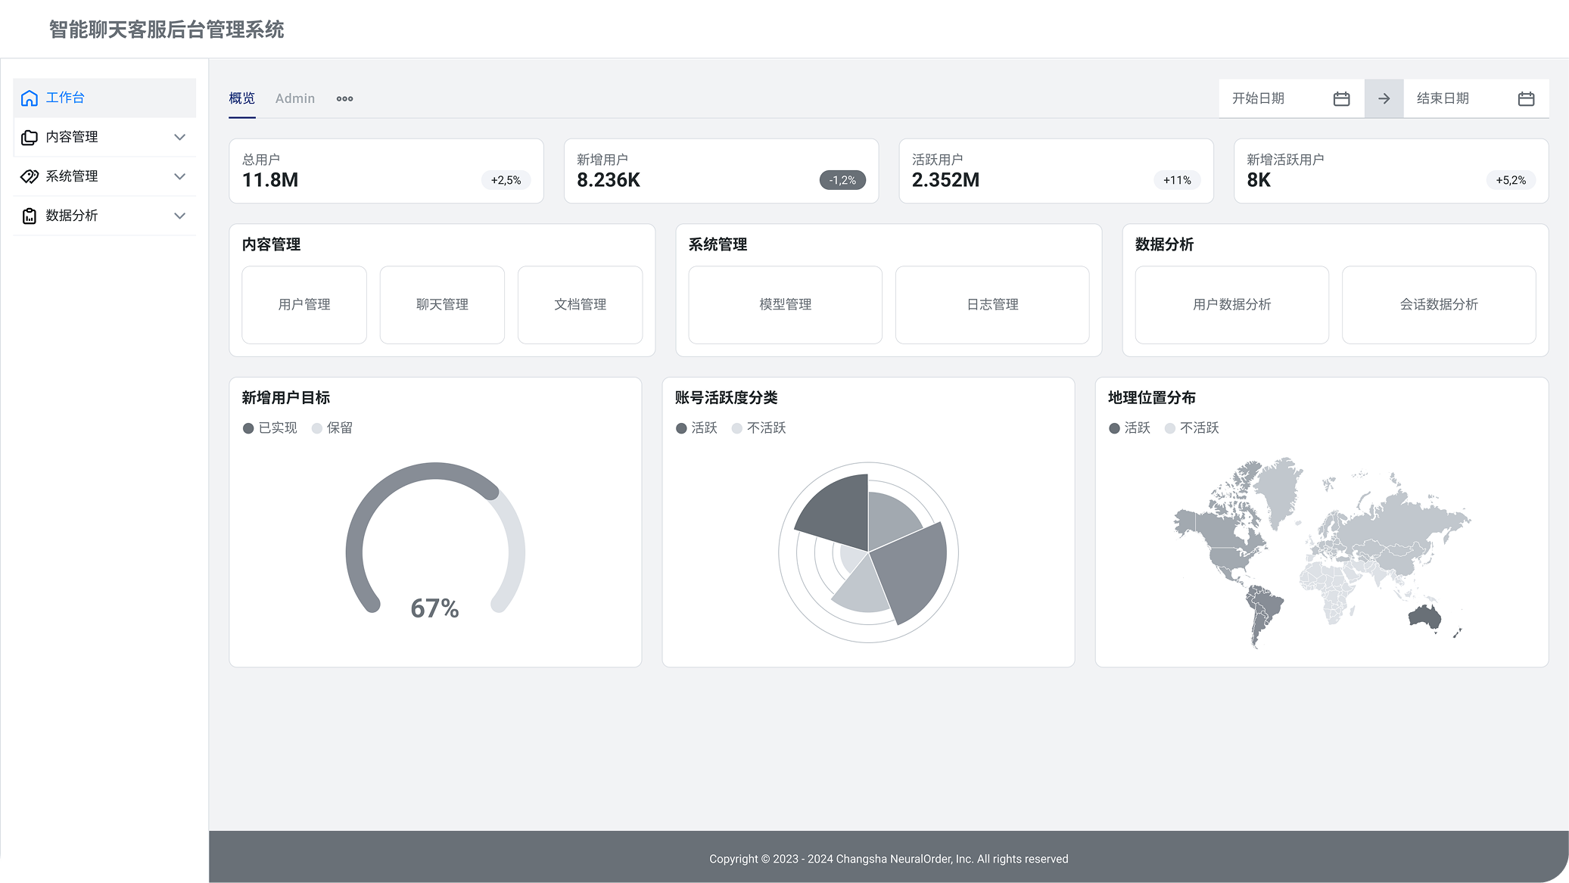Expand 数据分析 sidebar chevron
This screenshot has height=883, width=1569.
[180, 216]
